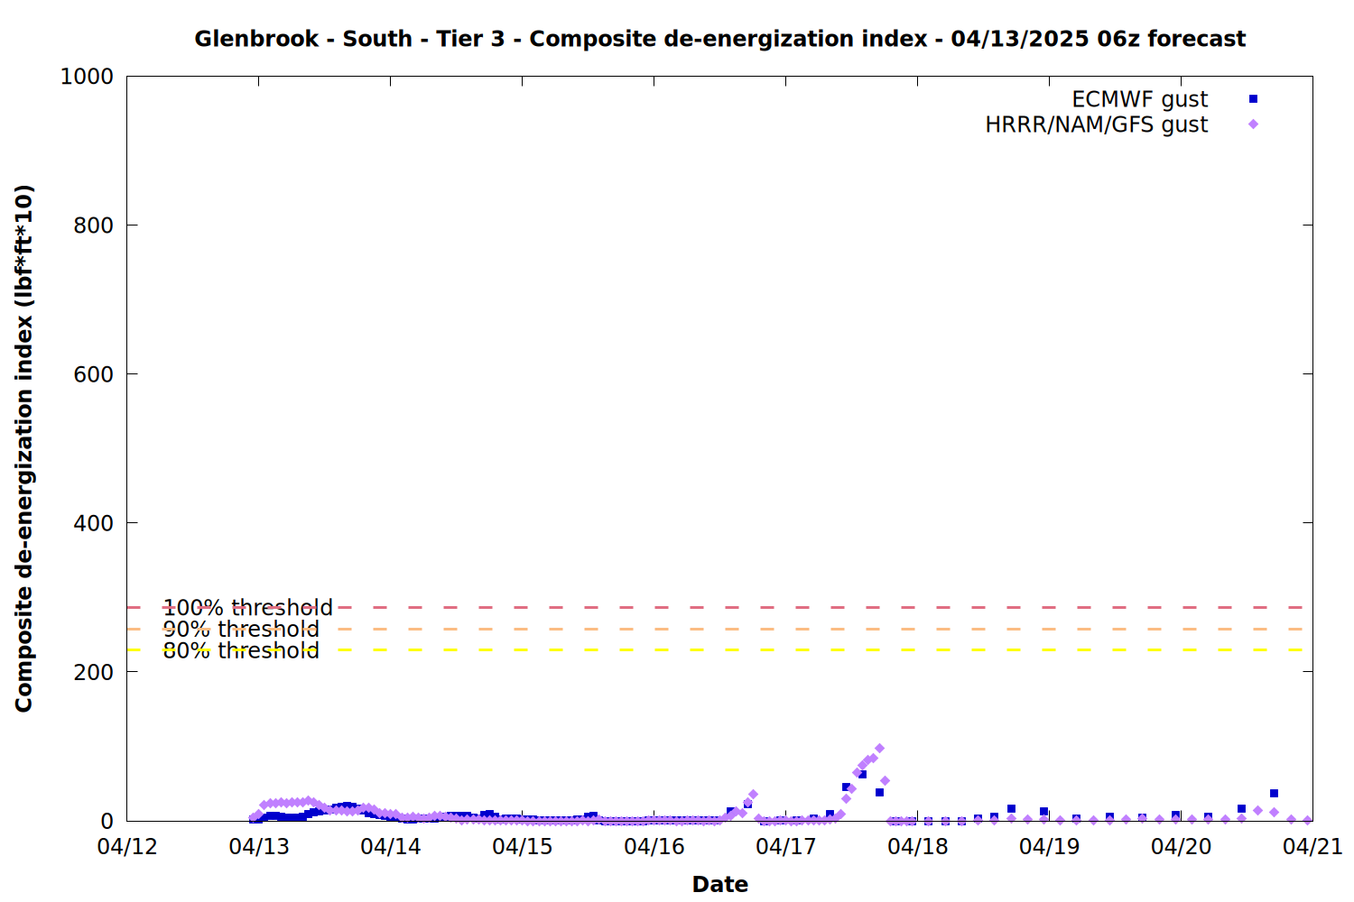The height and width of the screenshot is (902, 1354).
Task: Click the x-axis date 04/20
Action: coord(1182,846)
